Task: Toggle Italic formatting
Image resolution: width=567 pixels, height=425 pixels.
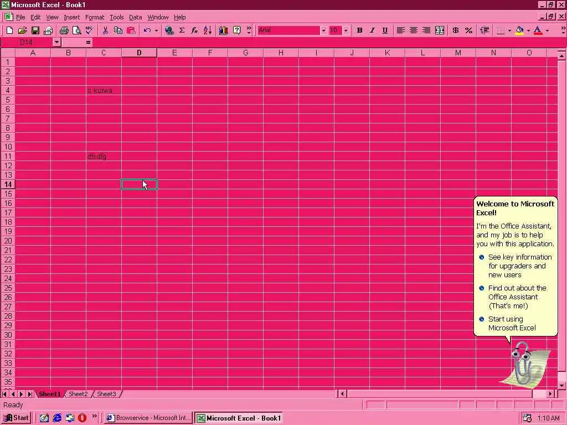Action: point(372,30)
